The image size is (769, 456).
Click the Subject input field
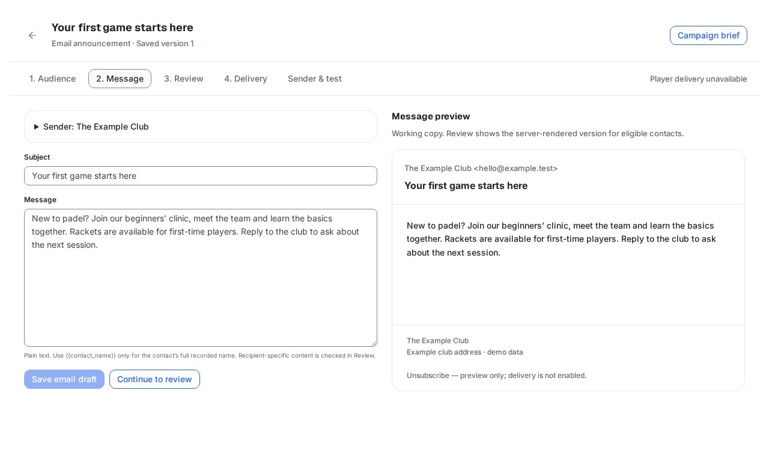(201, 176)
